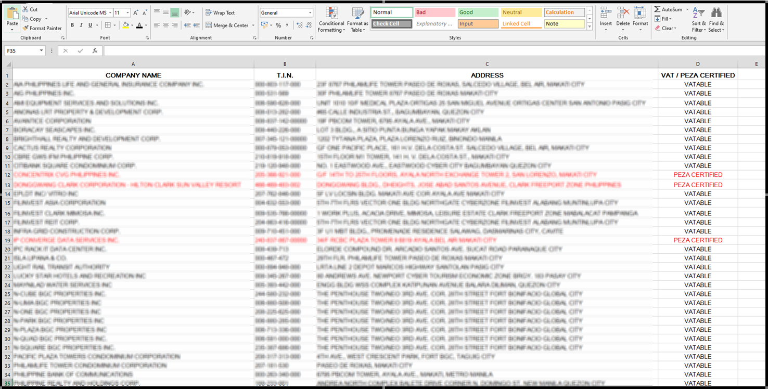Click the Paste clipboard icon
768x389 pixels.
(x=12, y=14)
